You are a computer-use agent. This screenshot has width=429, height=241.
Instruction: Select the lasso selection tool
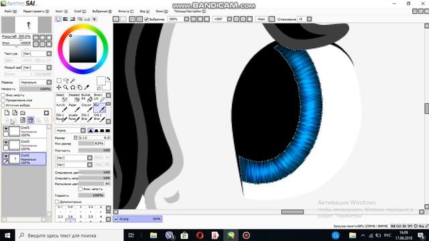tap(66, 80)
